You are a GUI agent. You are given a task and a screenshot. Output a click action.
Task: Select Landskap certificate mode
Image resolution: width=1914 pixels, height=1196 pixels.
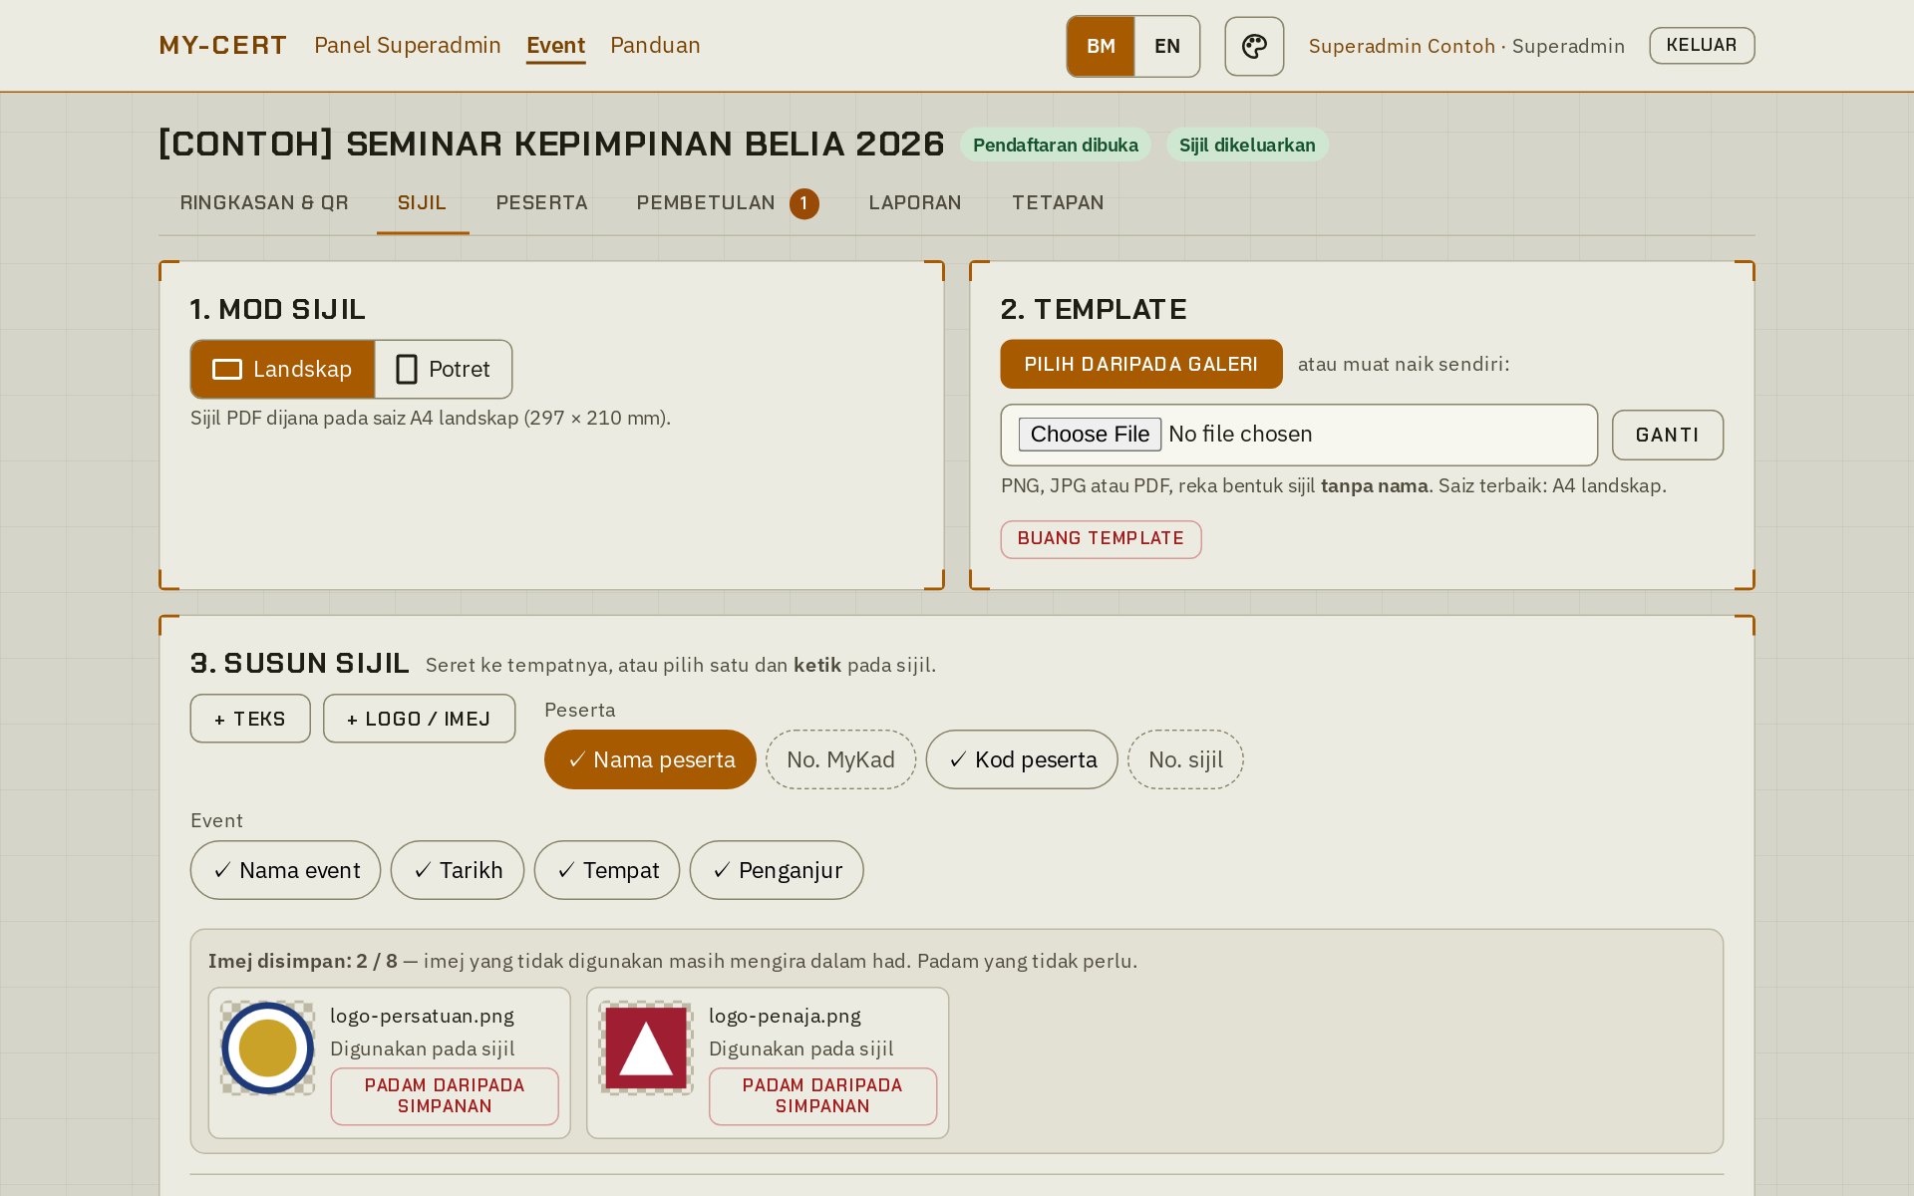click(x=283, y=370)
